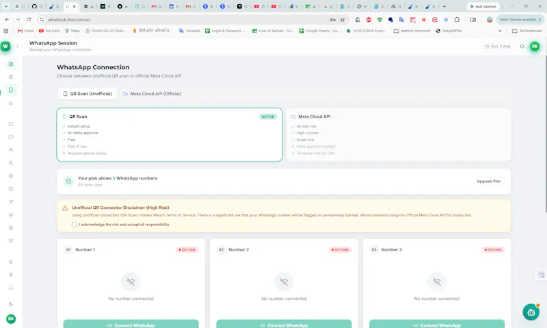Click the green W logo in the sidebar
Image resolution: width=547 pixels, height=328 pixels.
point(5,46)
